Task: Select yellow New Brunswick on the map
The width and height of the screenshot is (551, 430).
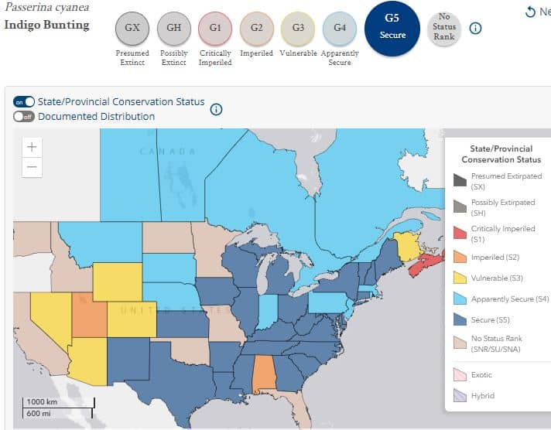Action: point(406,246)
